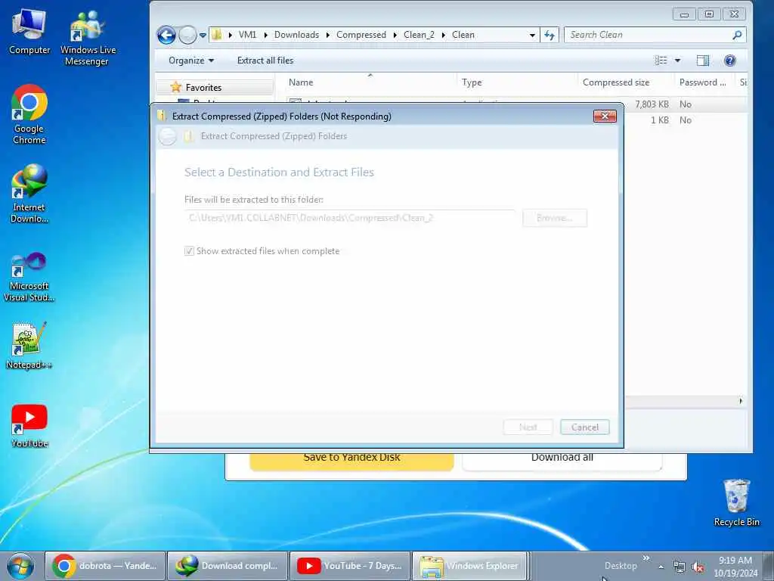This screenshot has width=774, height=581.
Task: Switch to YouTube 7 Days taskbar item
Action: pyautogui.click(x=349, y=566)
